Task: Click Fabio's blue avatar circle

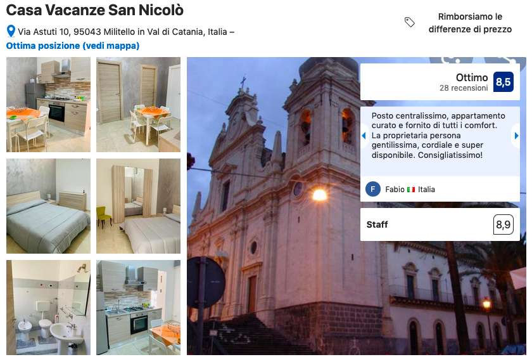Action: click(x=373, y=190)
